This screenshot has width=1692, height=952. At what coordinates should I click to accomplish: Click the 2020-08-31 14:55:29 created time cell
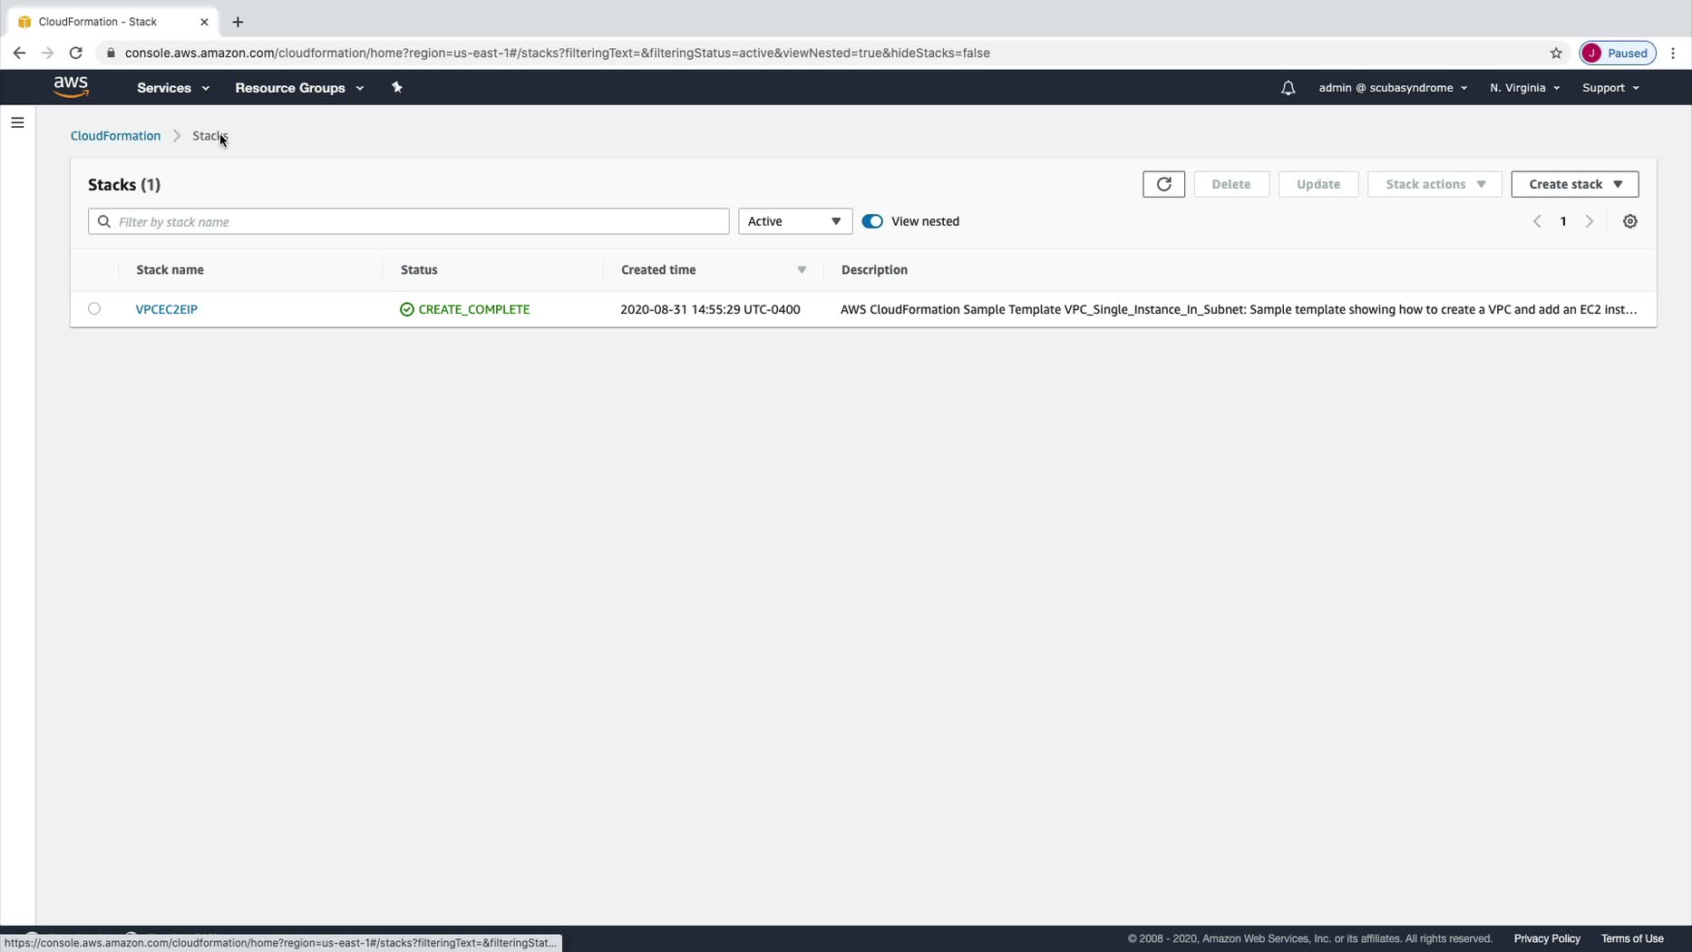710,309
